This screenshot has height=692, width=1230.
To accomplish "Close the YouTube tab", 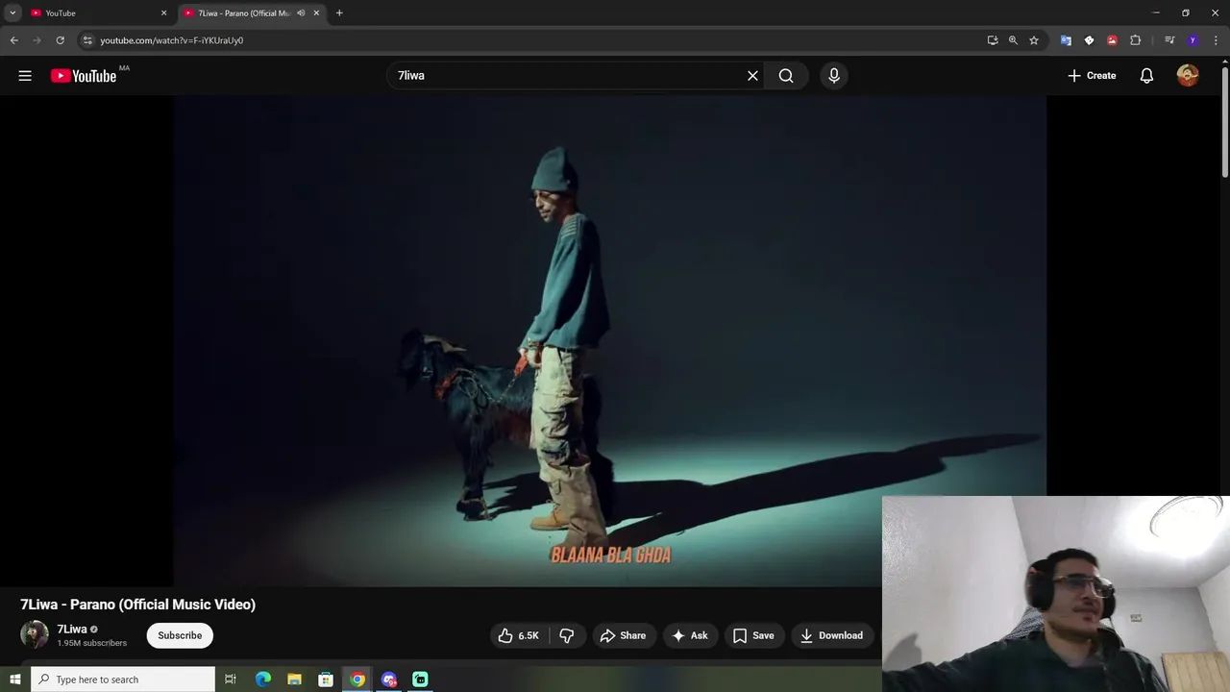I will coord(163,13).
